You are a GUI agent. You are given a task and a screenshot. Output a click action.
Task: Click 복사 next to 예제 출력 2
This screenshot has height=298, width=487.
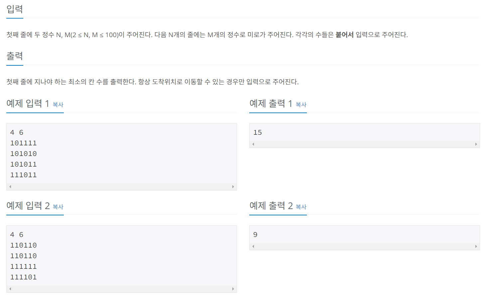pos(301,207)
